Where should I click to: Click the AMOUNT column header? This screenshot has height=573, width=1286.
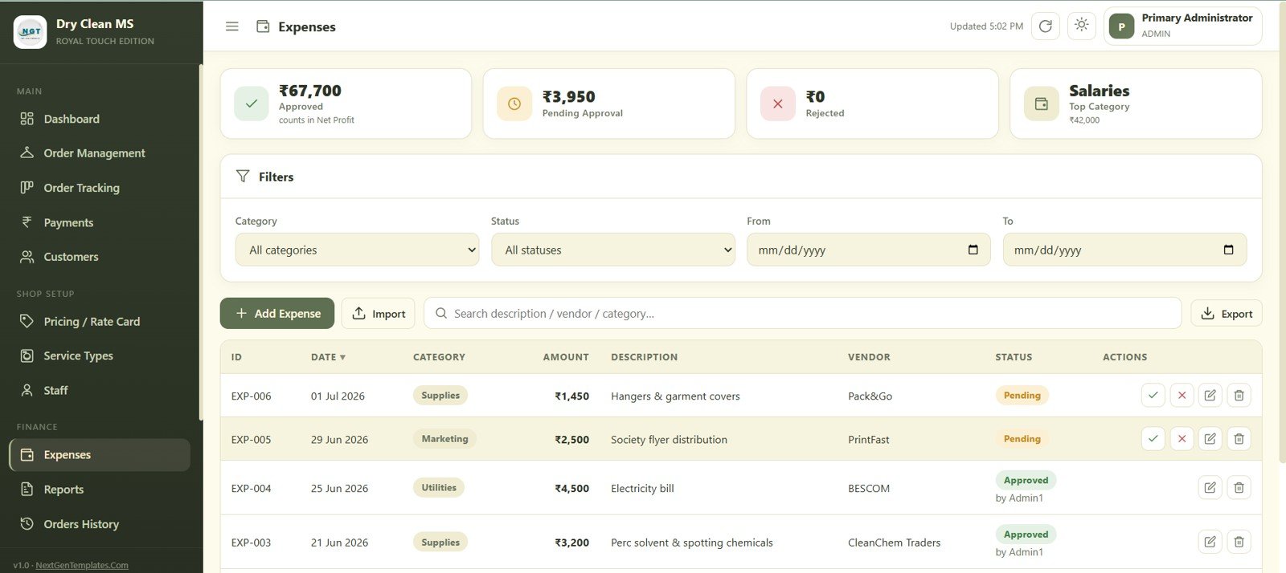click(x=566, y=357)
